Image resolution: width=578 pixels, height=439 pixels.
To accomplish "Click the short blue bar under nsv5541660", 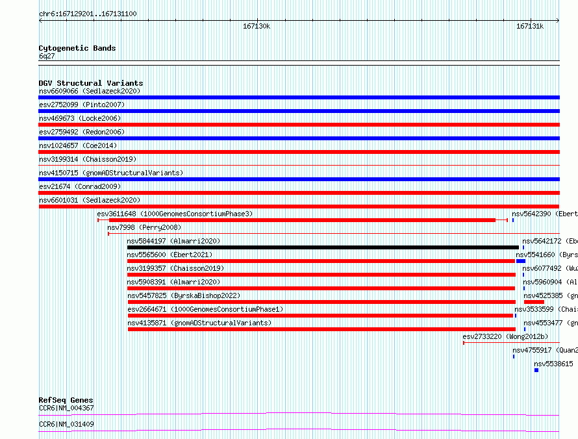I will pyautogui.click(x=521, y=261).
